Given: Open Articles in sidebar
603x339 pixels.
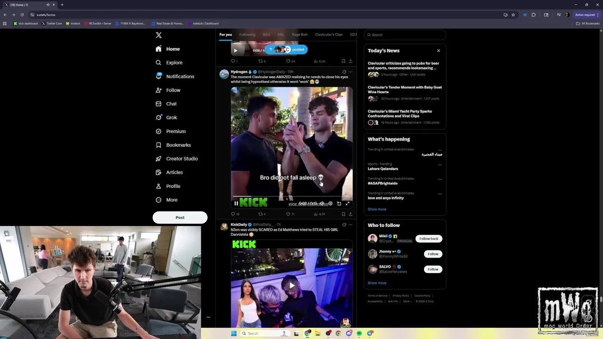Looking at the screenshot, I should pos(169,172).
